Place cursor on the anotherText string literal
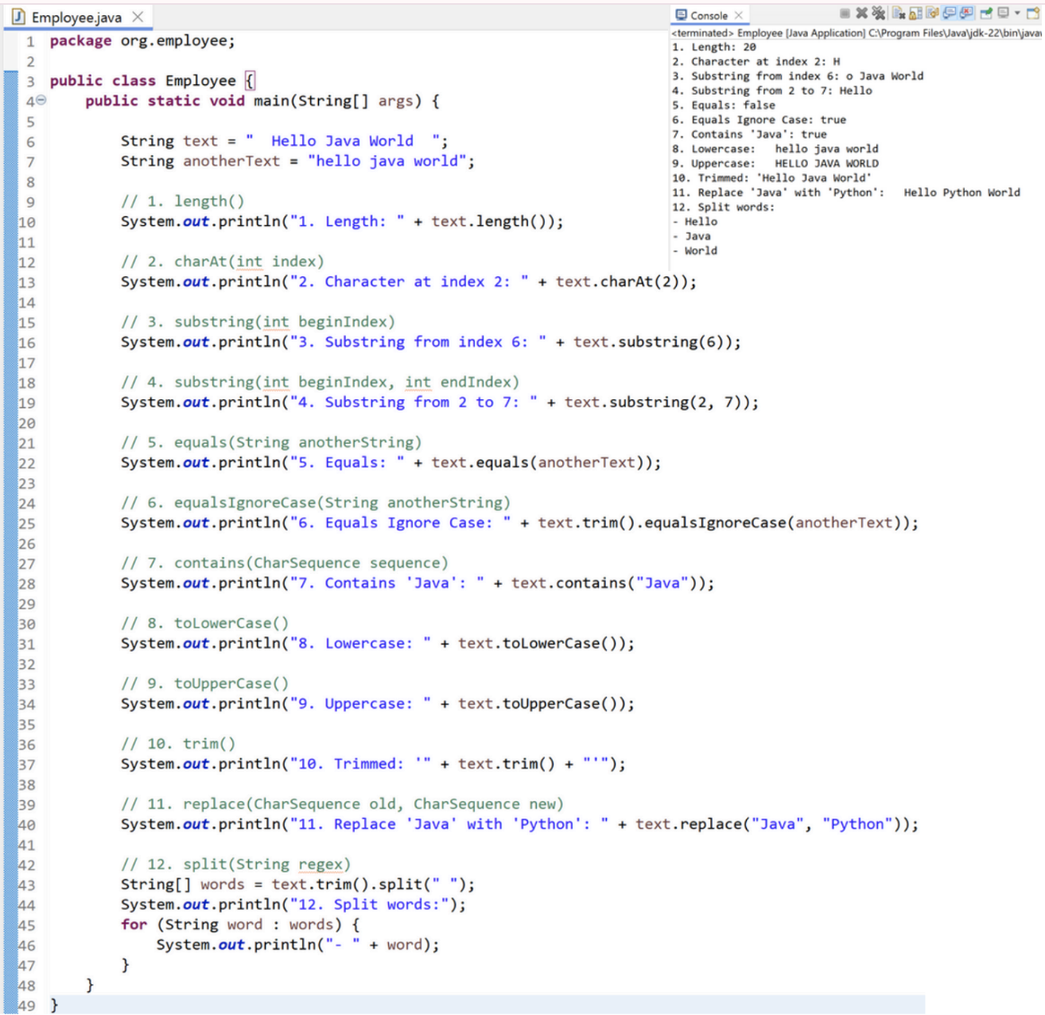This screenshot has height=1015, width=1045. (x=387, y=161)
